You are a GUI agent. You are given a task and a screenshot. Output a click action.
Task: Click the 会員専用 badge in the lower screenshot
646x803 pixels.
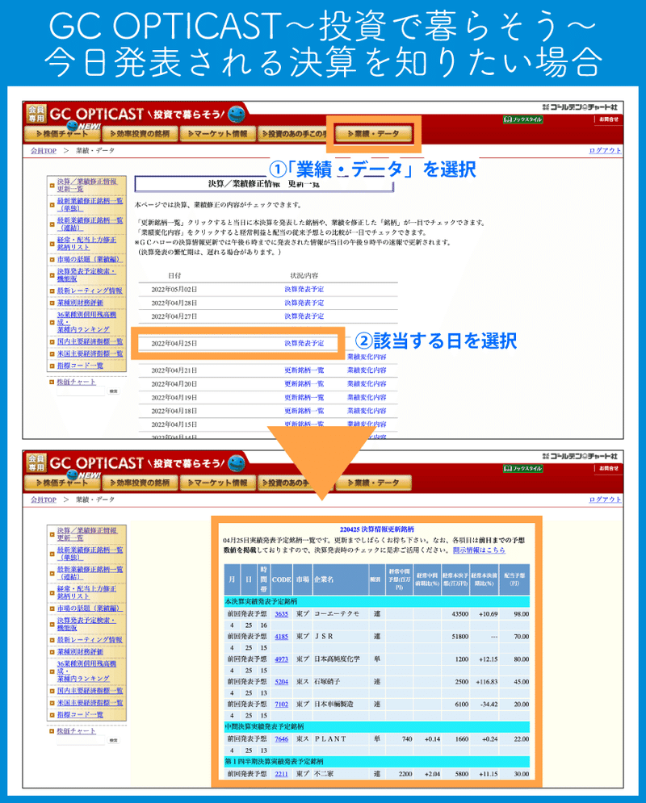(x=36, y=463)
